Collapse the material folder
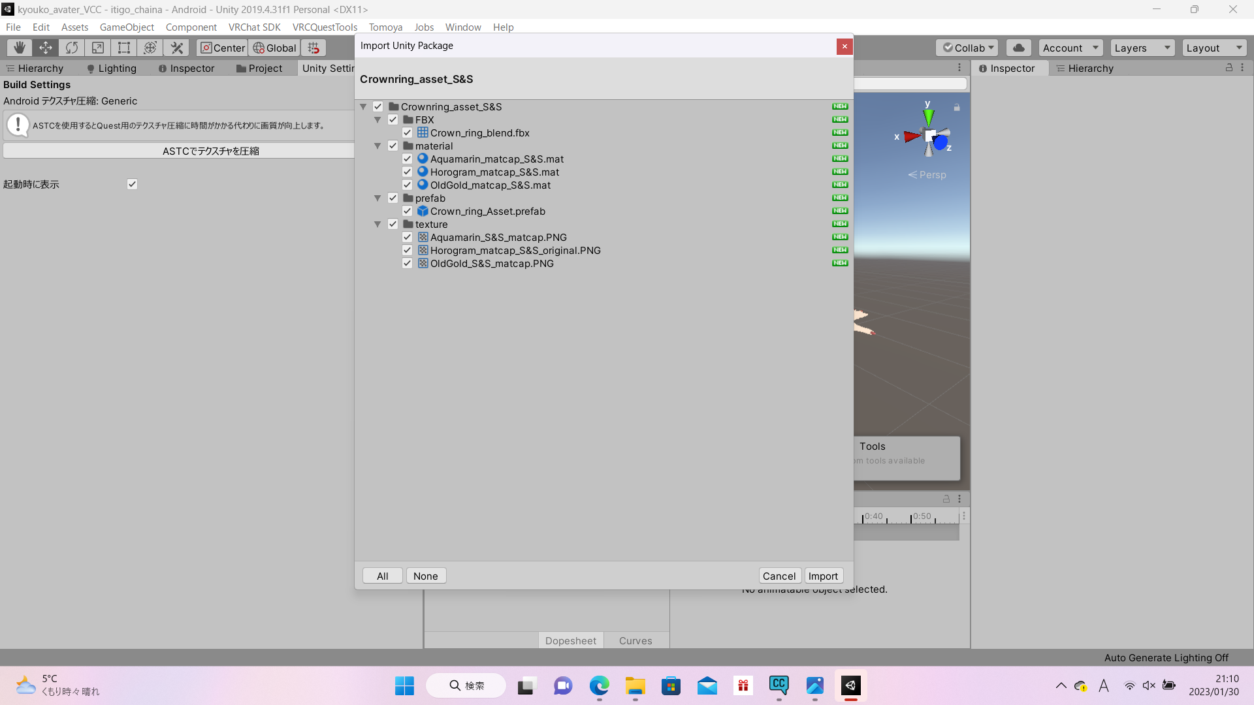1254x705 pixels. [378, 146]
